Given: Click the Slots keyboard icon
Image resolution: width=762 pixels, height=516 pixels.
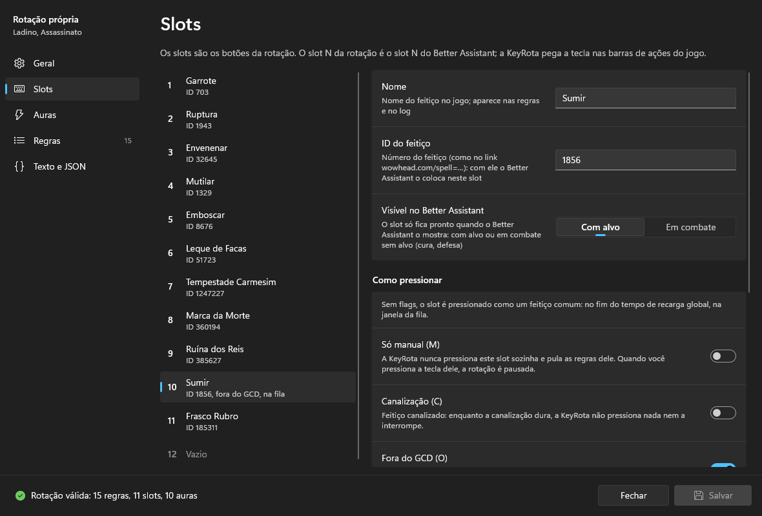Looking at the screenshot, I should click(19, 89).
